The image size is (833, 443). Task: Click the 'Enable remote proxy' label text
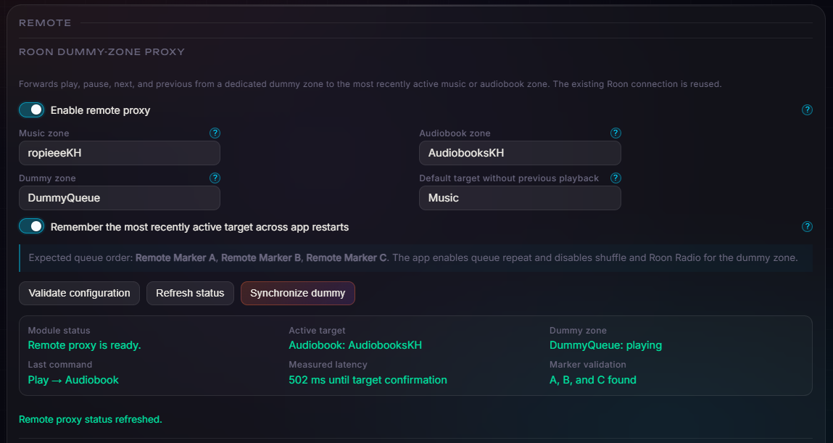[x=100, y=110]
